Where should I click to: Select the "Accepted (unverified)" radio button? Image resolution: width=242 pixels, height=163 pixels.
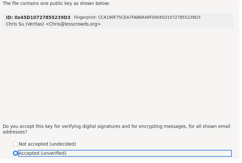coord(15,153)
